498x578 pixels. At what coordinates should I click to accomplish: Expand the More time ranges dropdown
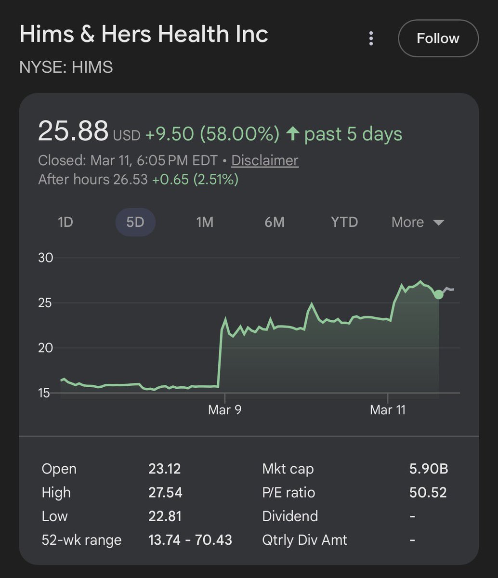[418, 222]
